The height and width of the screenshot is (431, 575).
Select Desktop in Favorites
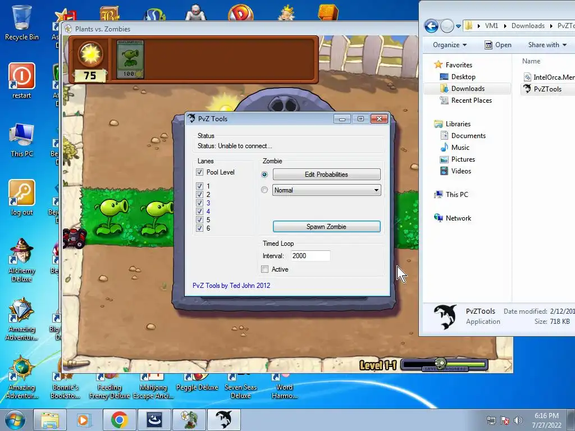[x=463, y=76]
